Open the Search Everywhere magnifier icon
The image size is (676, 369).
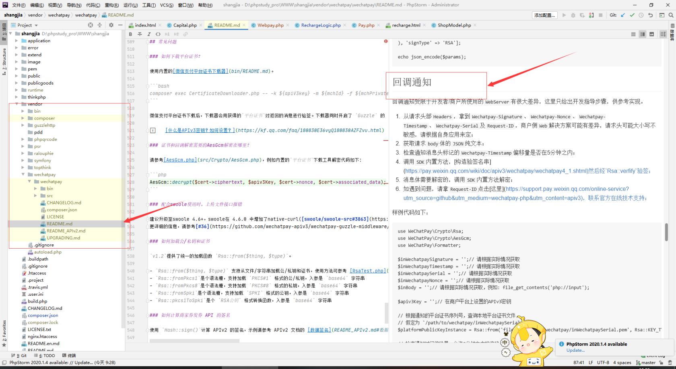(x=671, y=15)
